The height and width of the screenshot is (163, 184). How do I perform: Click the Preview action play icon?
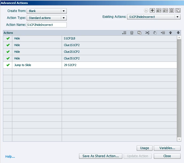coord(146,11)
